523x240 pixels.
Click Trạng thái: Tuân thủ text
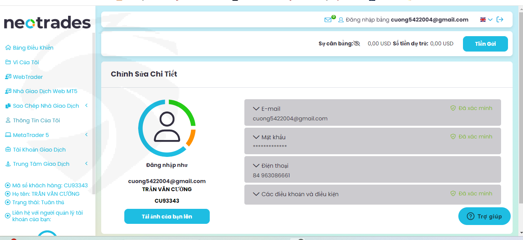click(38, 202)
